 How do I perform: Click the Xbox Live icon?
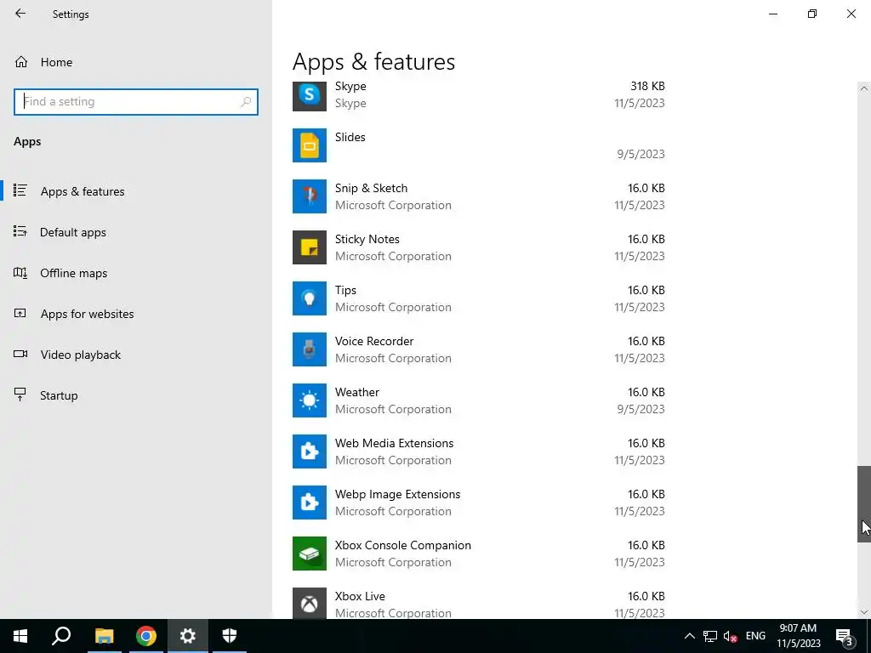click(x=310, y=603)
